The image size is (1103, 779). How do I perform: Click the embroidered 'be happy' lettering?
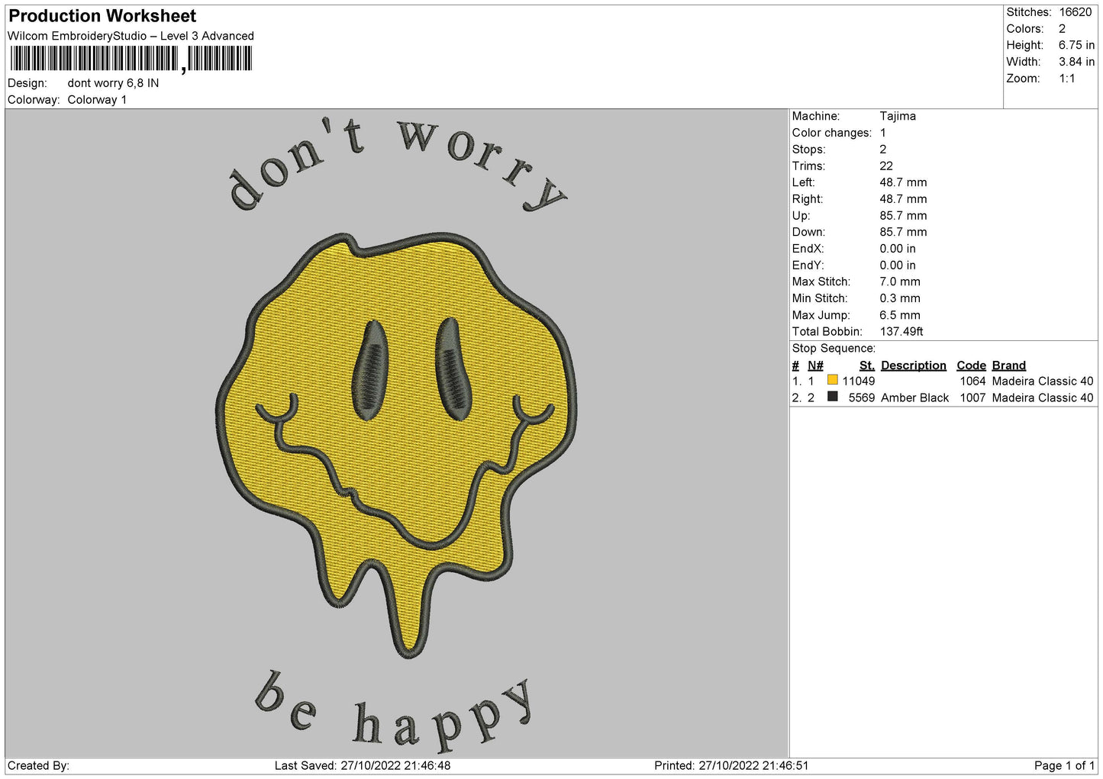[394, 713]
